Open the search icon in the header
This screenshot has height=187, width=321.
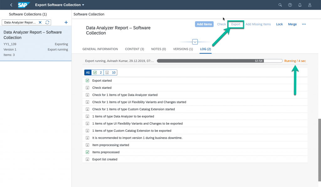point(280,5)
